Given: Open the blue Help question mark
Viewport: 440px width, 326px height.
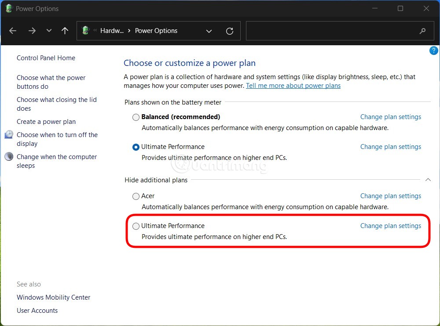Looking at the screenshot, I should [x=433, y=51].
